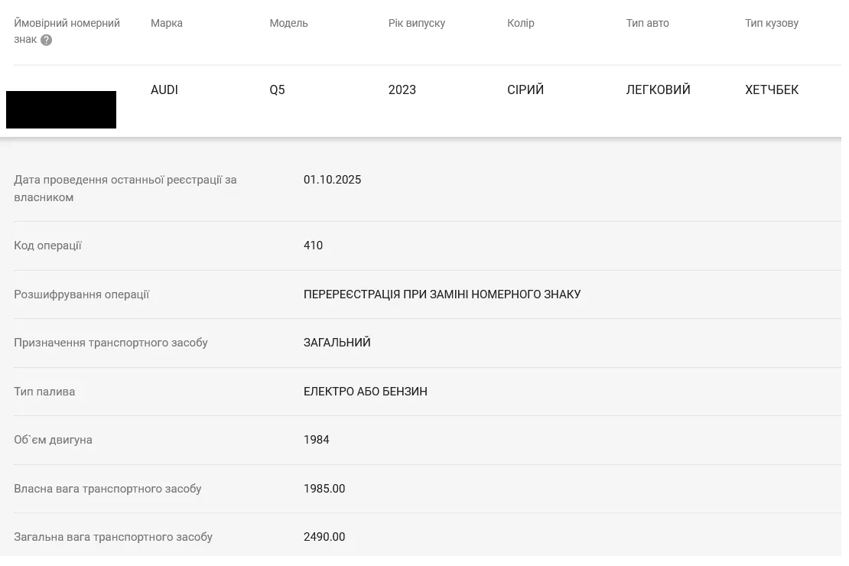849x566 pixels.
Task: Click the ЛЕГКОВИЙ vehicle type value
Action: (x=658, y=89)
